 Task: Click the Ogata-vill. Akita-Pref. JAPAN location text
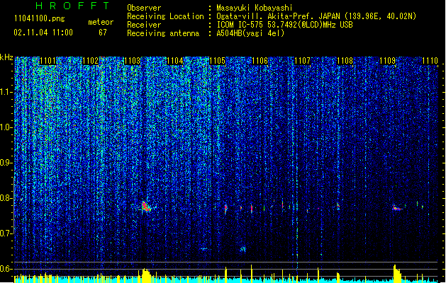(x=316, y=16)
